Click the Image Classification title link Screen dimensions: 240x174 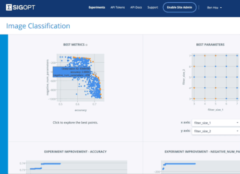(38, 26)
